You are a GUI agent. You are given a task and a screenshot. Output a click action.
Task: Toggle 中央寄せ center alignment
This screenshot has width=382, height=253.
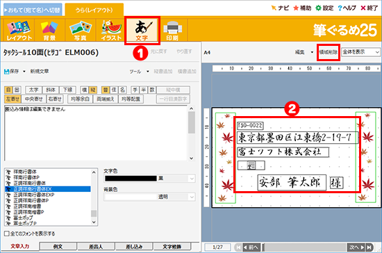tap(33, 99)
